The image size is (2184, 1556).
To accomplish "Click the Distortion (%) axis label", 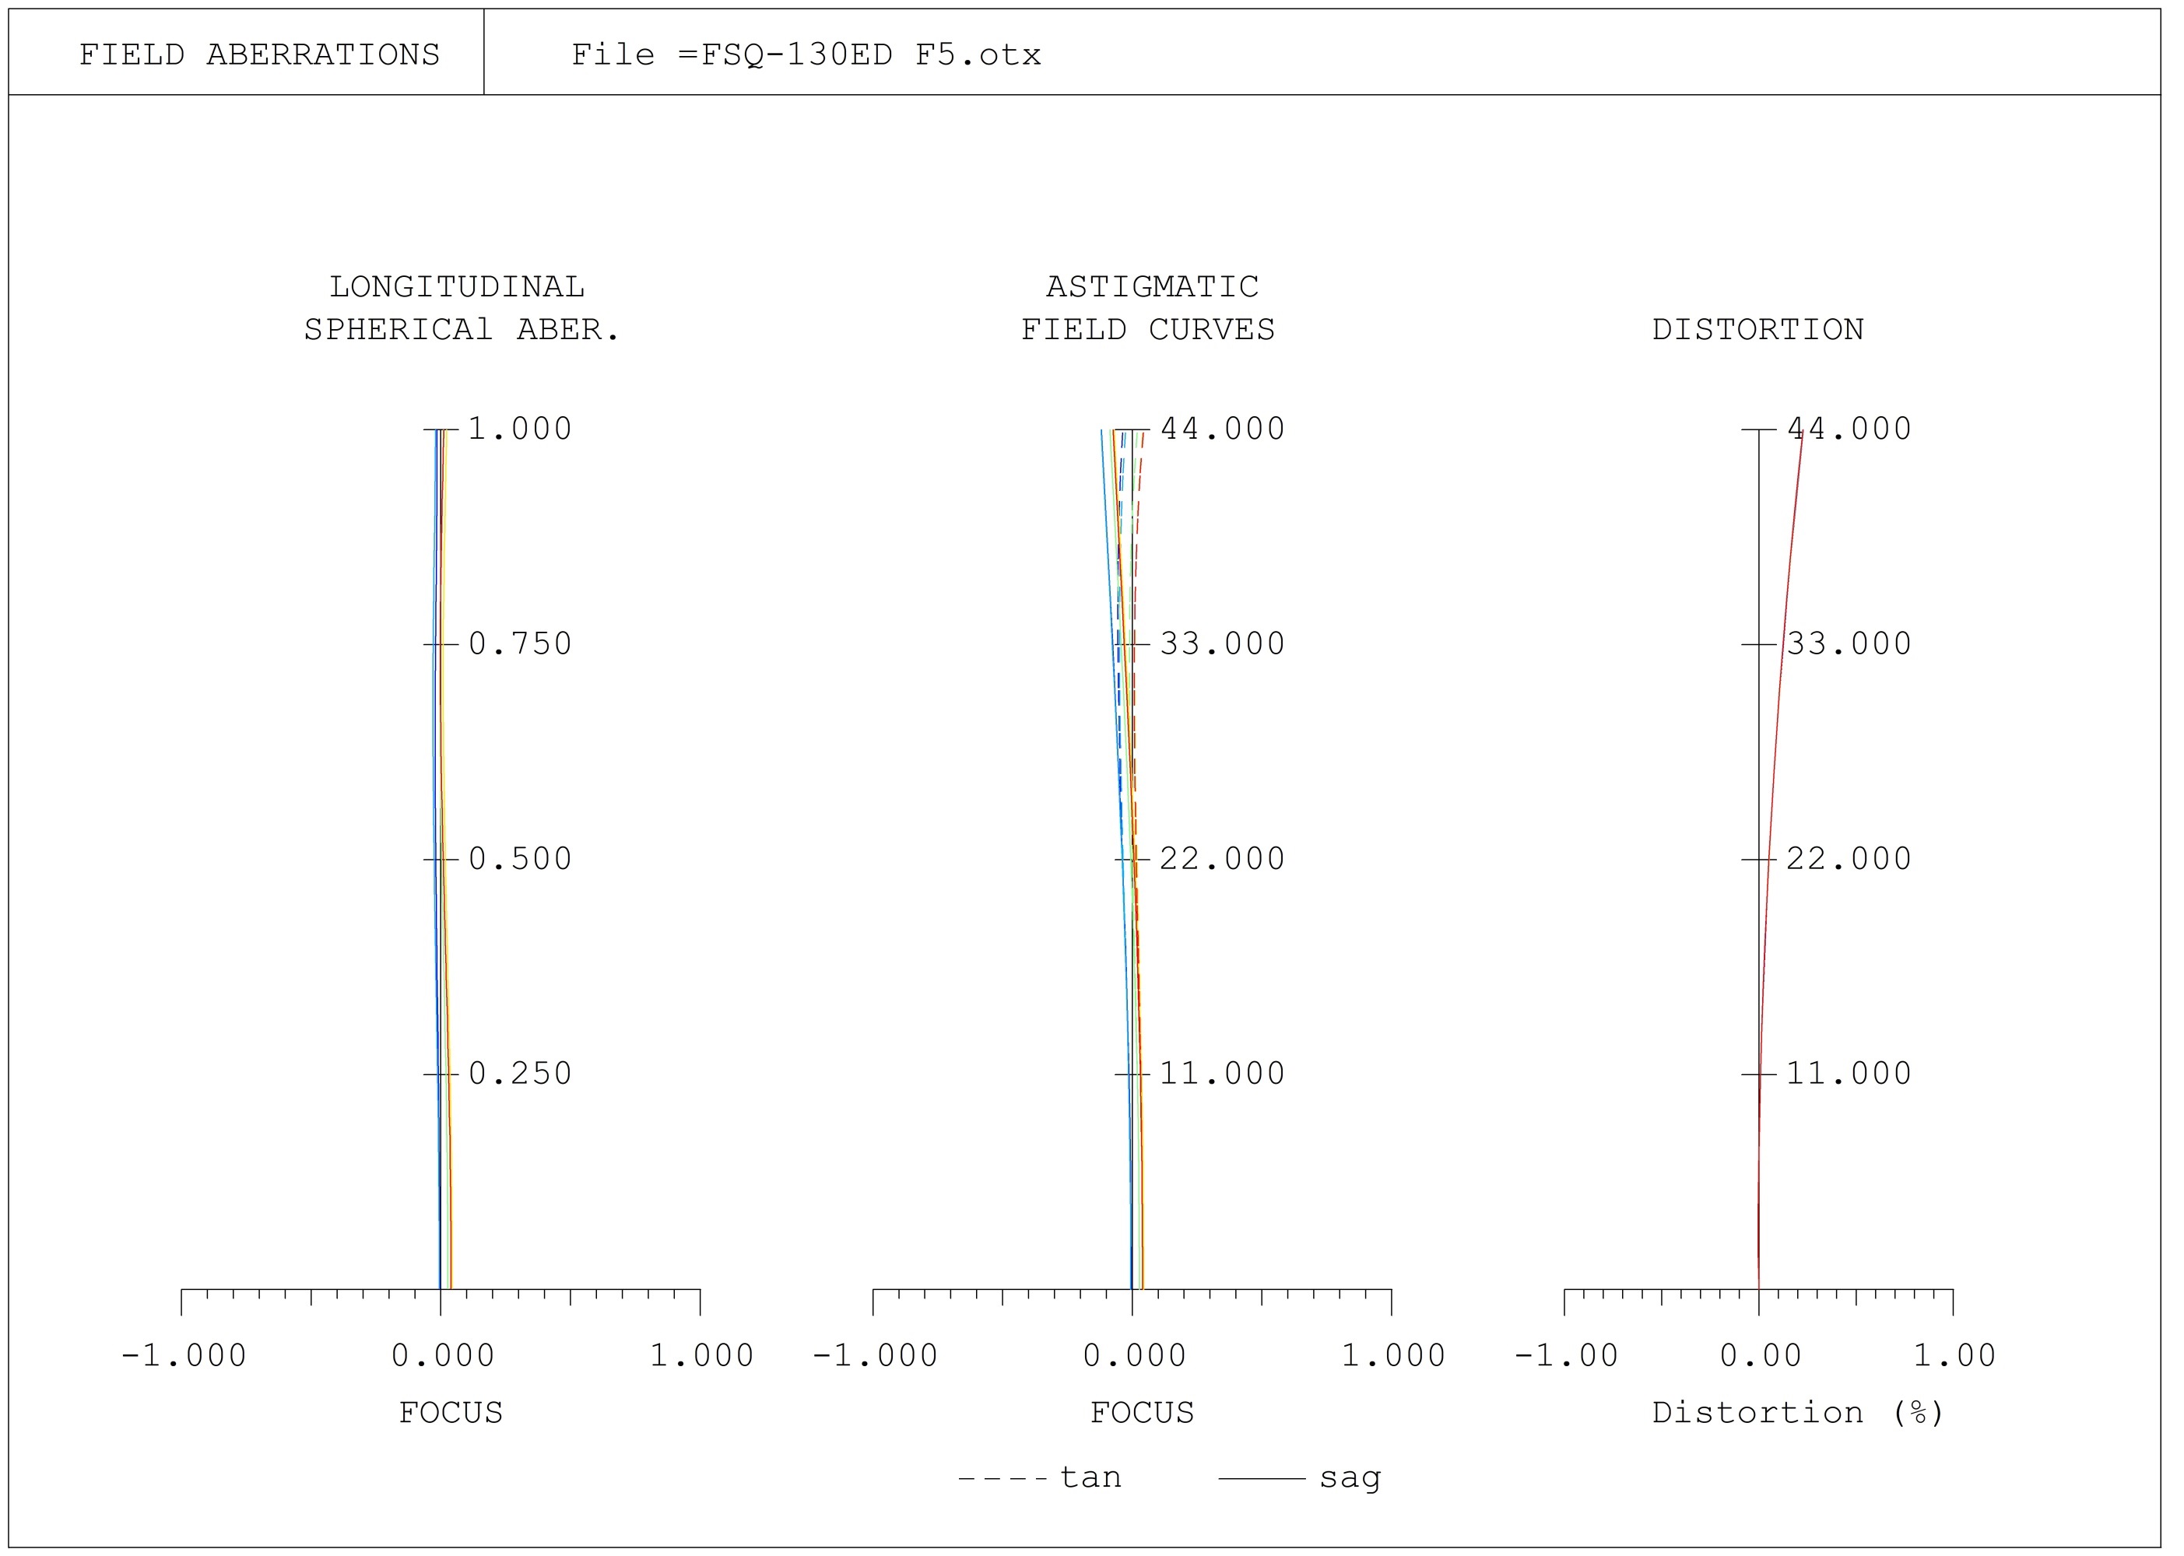I will click(x=1798, y=1412).
